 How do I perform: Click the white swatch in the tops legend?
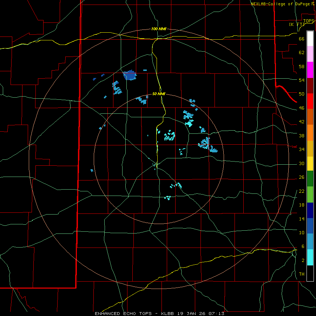tap(310, 39)
